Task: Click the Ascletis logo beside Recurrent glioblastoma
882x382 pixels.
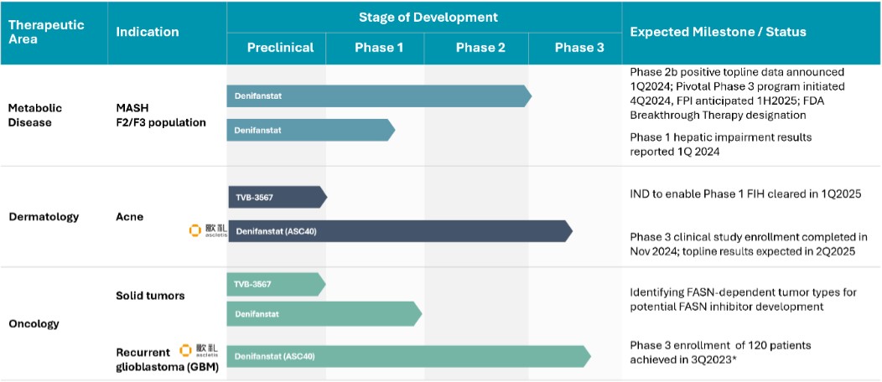Action: 194,350
